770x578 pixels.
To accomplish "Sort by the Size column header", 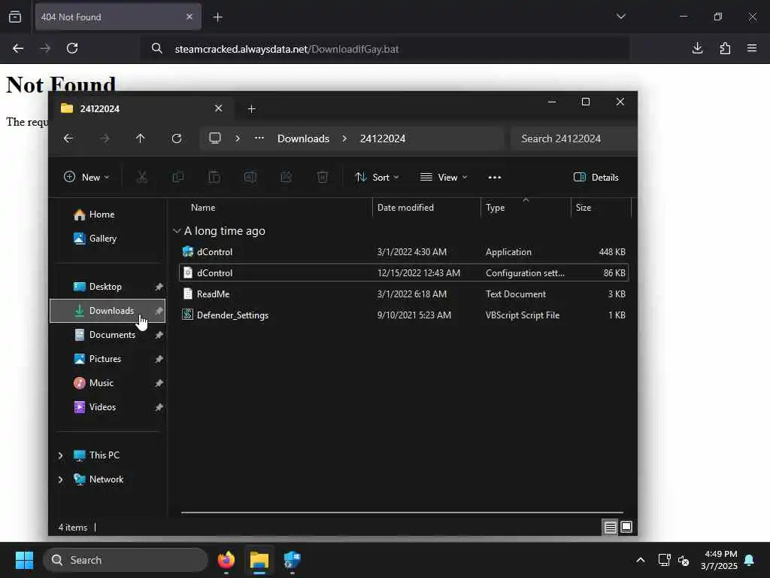I will tap(584, 208).
